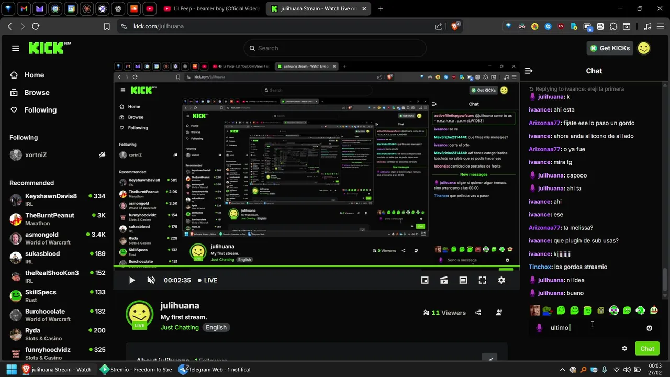
Task: Click the 11 Viewers count
Action: click(x=444, y=313)
